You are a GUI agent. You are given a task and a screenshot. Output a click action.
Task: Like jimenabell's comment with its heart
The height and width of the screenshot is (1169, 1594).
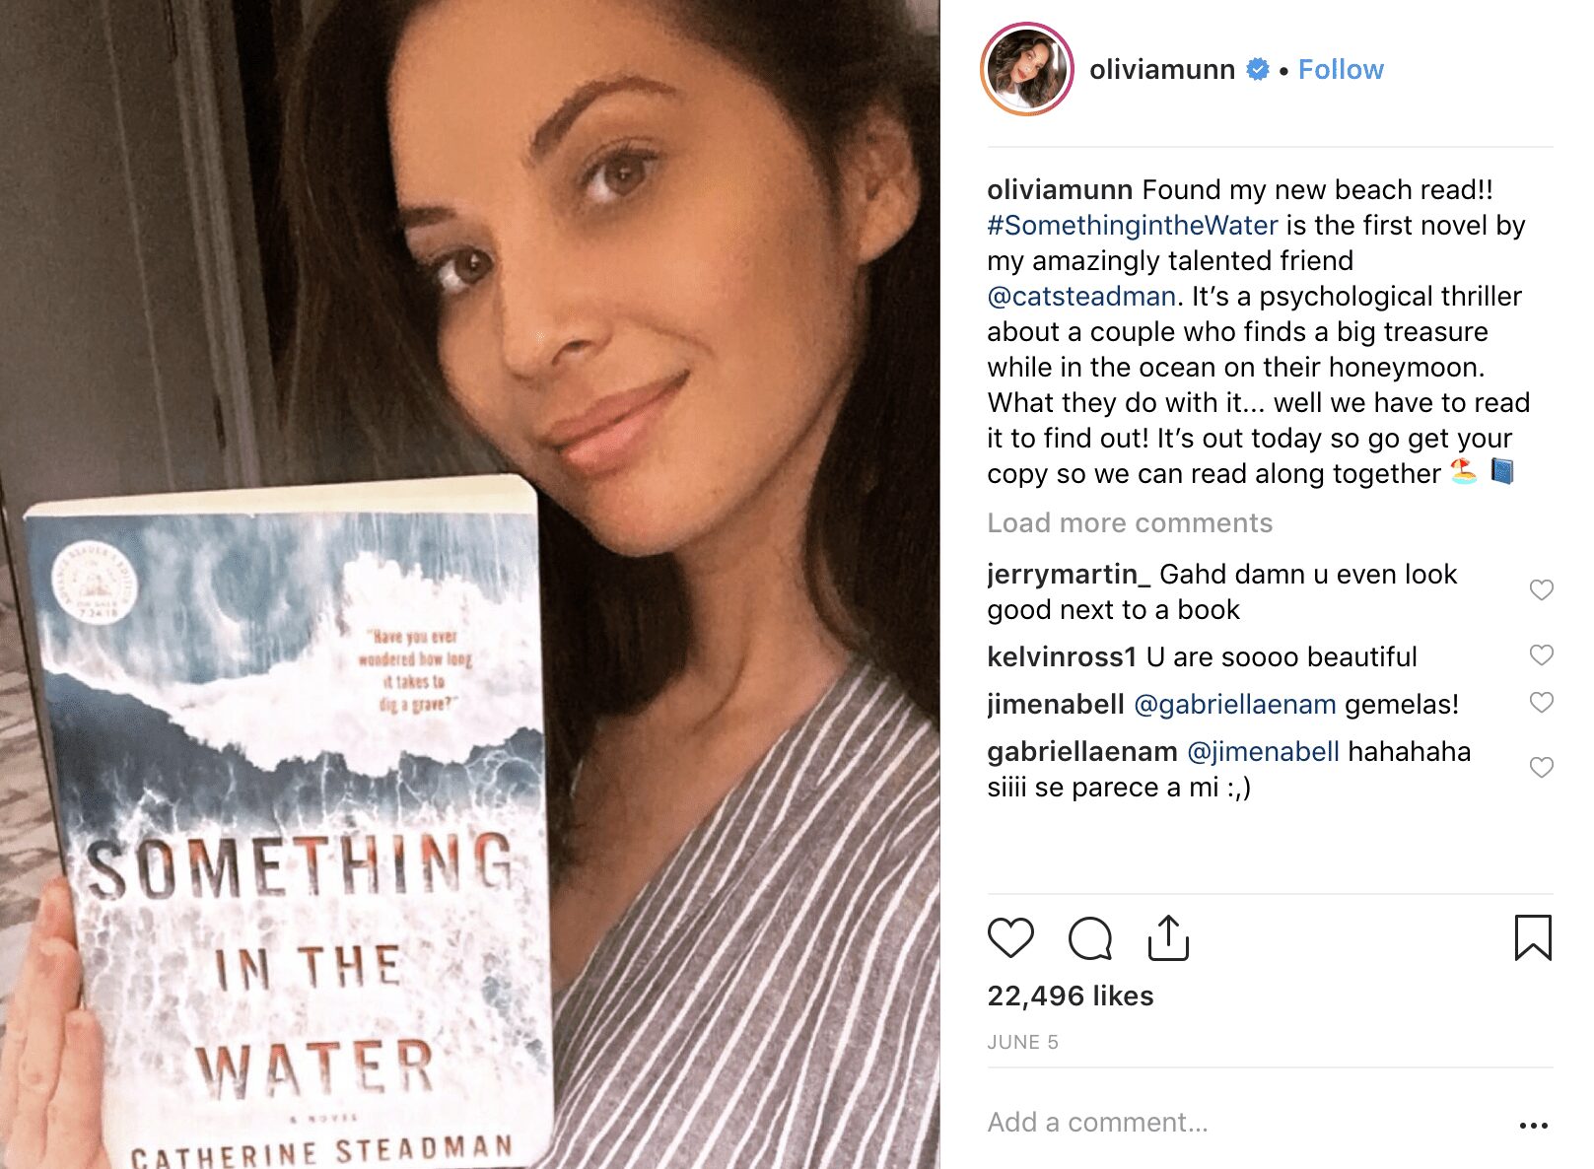pyautogui.click(x=1541, y=702)
